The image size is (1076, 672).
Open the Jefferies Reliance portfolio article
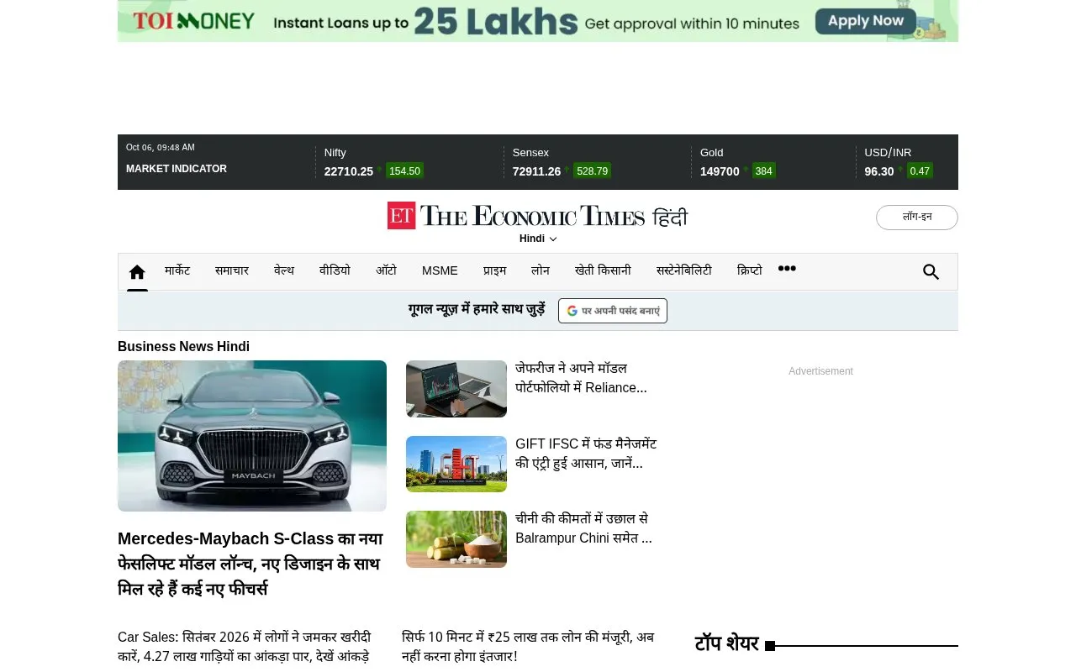click(x=582, y=378)
